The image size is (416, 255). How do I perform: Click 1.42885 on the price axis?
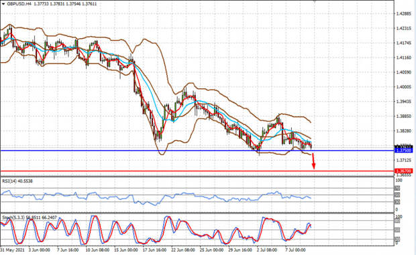click(x=403, y=14)
